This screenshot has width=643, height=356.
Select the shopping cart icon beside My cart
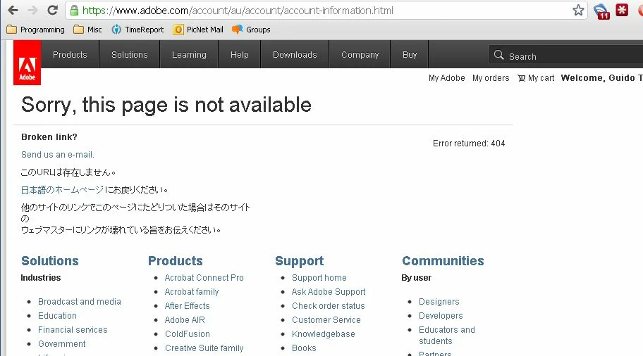pos(521,78)
